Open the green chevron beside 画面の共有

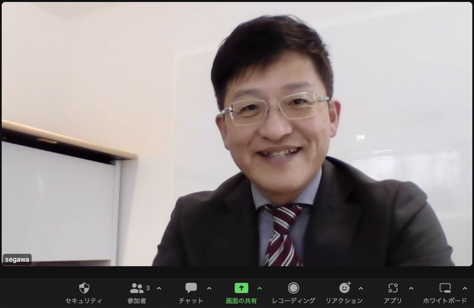coord(260,288)
